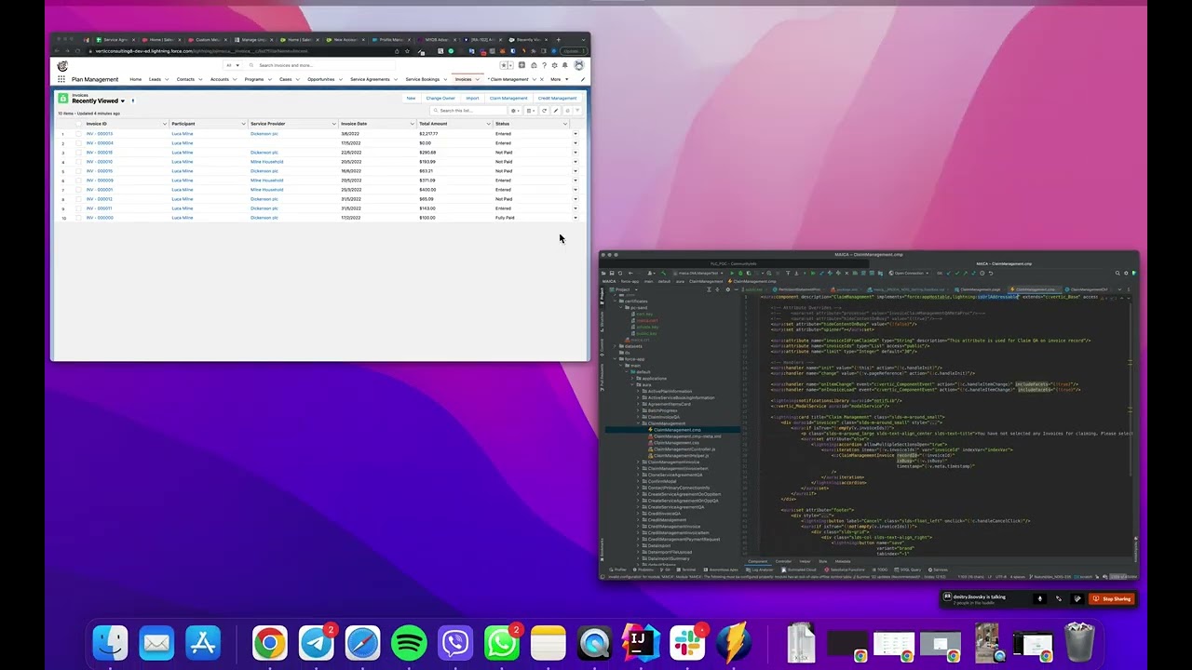The width and height of the screenshot is (1192, 670).
Task: Launch the App Store from the Dock
Action: point(203,643)
